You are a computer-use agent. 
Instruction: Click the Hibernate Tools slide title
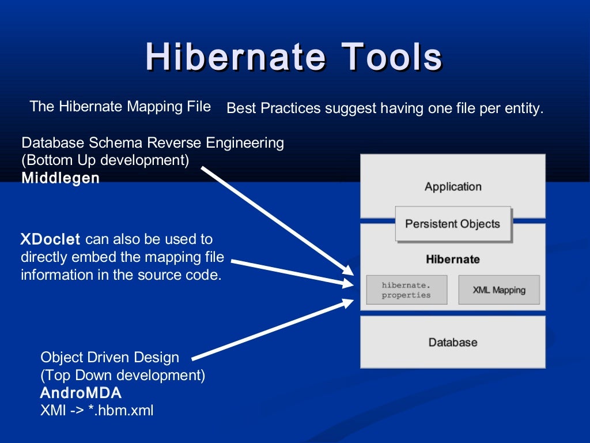pos(294,57)
